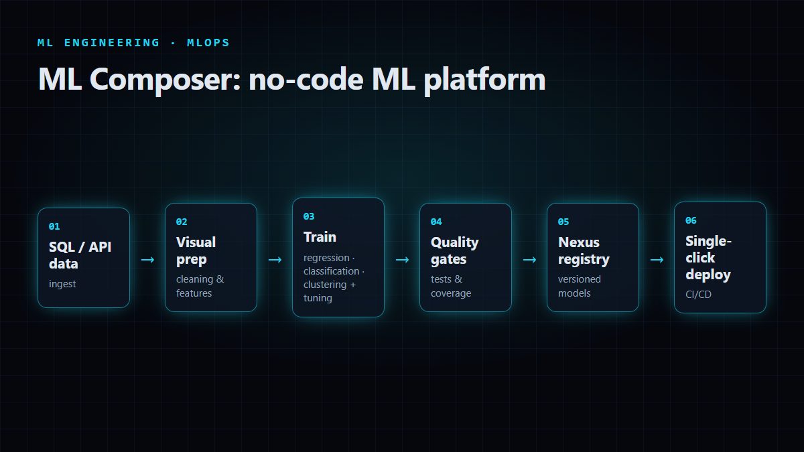Click the "Nexus registry" heading
The image size is (804, 452).
pos(584,251)
